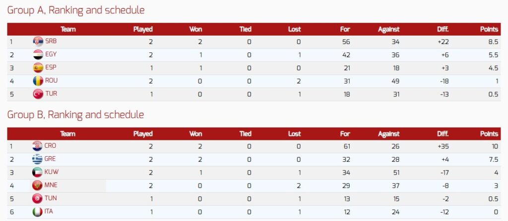Click the Diff. column header in Group A

[443, 29]
